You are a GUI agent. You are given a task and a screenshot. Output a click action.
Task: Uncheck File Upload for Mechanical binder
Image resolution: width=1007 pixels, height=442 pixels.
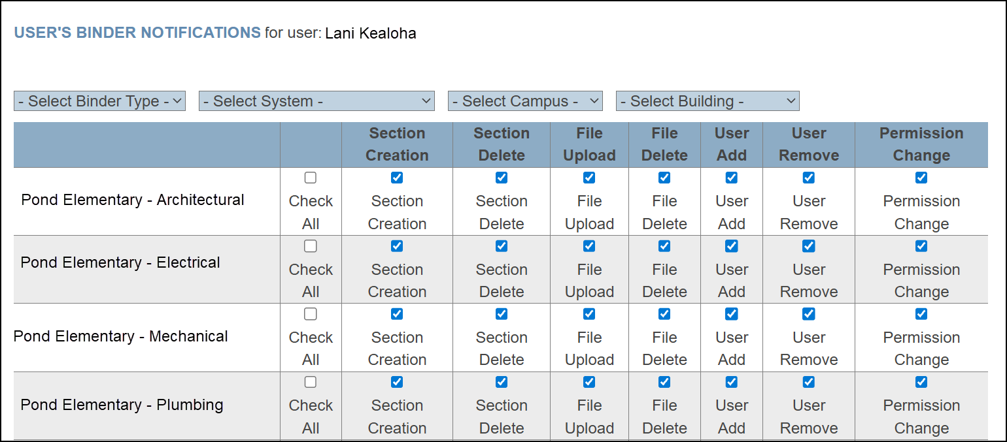589,314
